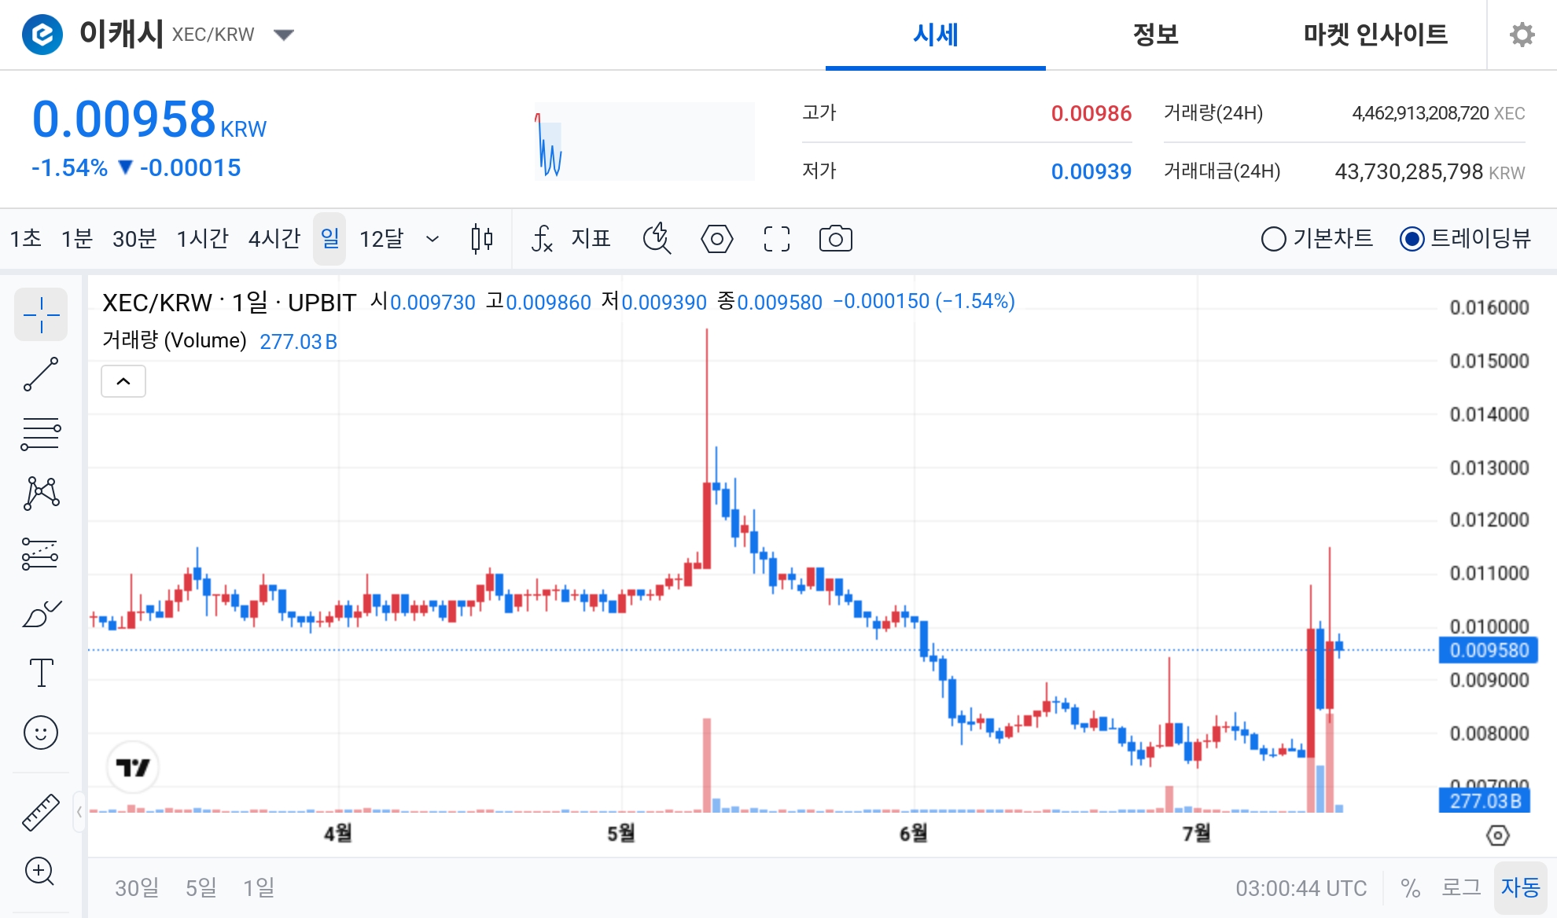Screen dimensions: 1557x918
Task: Open the XEC/KRW market dropdown arrow
Action: pyautogui.click(x=284, y=35)
